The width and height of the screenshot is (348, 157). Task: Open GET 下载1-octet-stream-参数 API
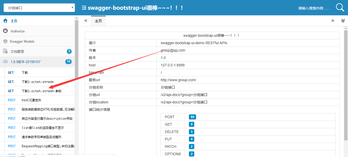37,91
